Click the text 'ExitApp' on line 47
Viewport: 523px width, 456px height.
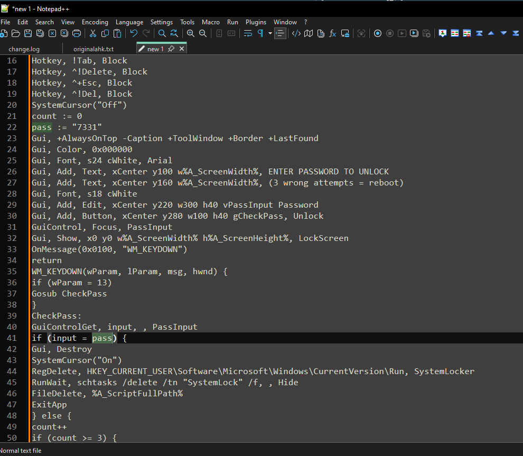click(49, 405)
